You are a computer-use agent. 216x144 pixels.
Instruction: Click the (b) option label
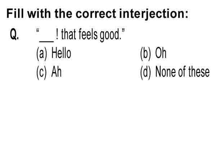[x=145, y=54]
